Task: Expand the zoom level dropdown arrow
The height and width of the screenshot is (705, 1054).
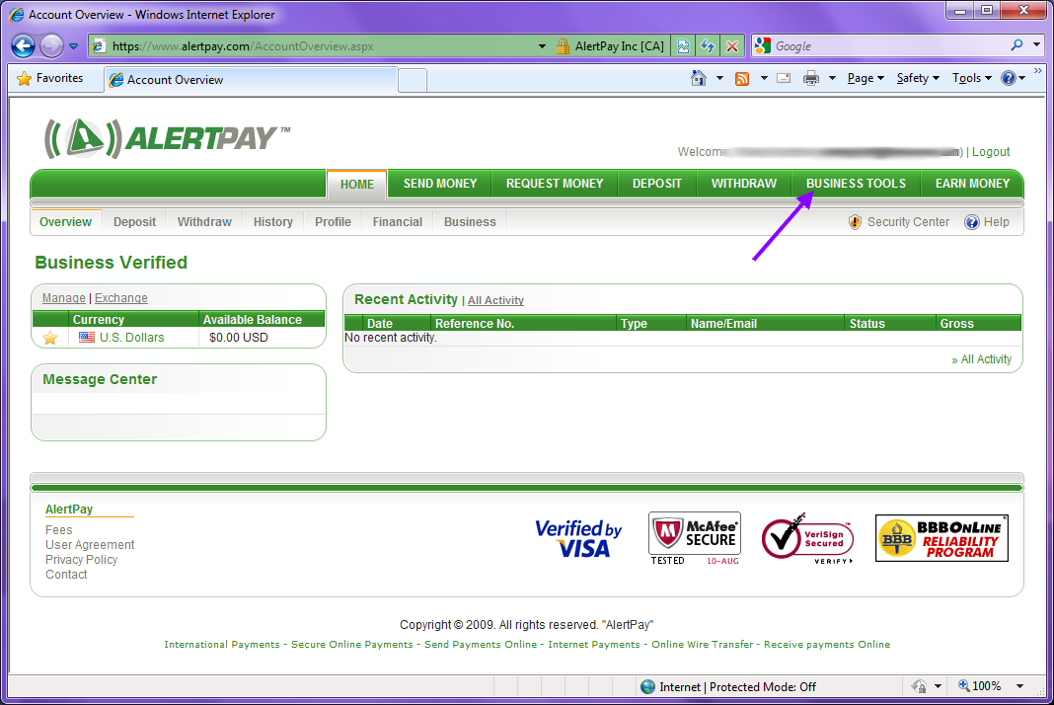Action: coord(1019,686)
